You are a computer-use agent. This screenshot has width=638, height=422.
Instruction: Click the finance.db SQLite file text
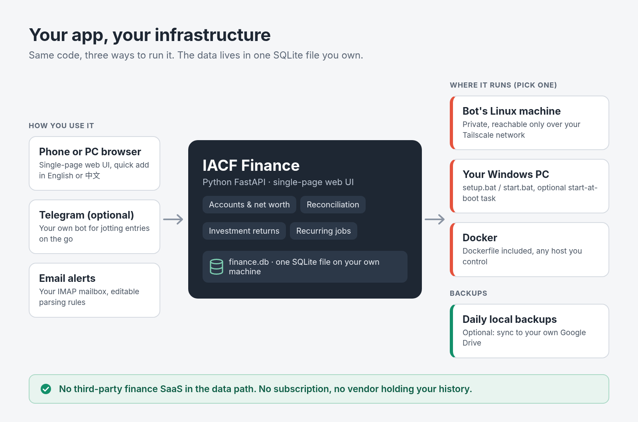pos(304,267)
